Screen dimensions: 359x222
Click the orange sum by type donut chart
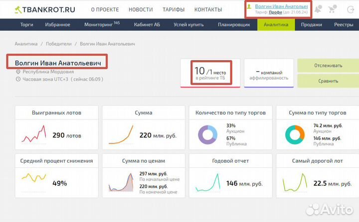(x=295, y=134)
